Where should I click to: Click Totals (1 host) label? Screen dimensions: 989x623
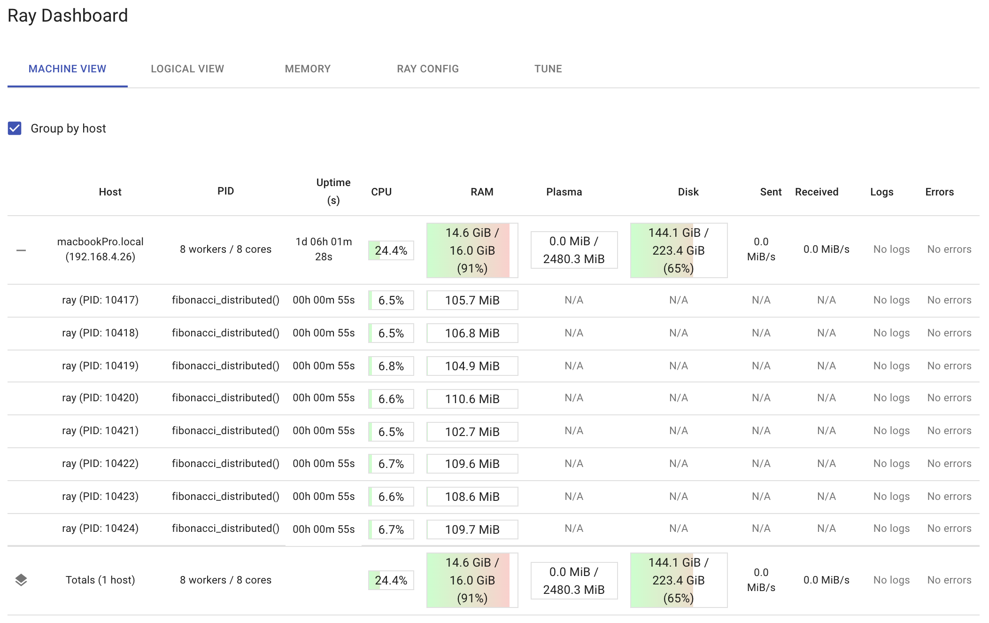100,580
